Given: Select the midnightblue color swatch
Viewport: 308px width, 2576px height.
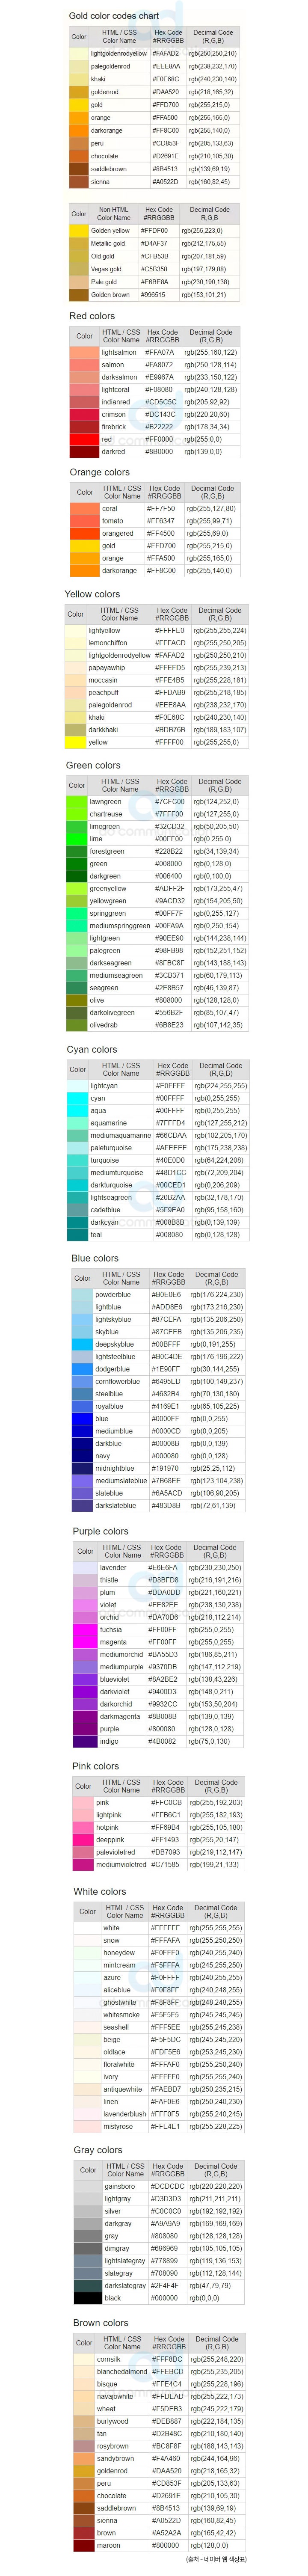Looking at the screenshot, I should click(x=82, y=1468).
